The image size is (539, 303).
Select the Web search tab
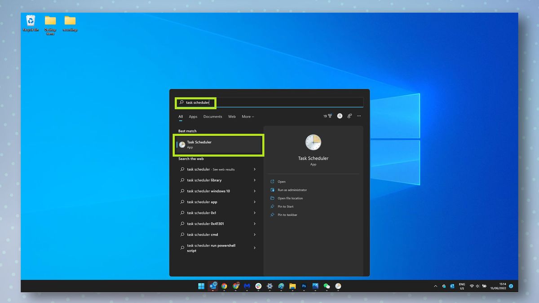point(232,116)
